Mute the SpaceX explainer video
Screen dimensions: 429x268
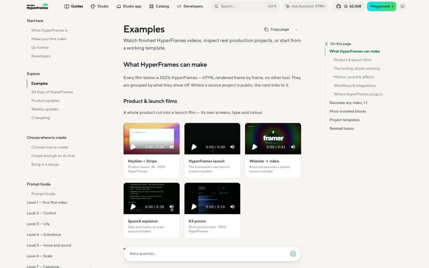pos(171,207)
